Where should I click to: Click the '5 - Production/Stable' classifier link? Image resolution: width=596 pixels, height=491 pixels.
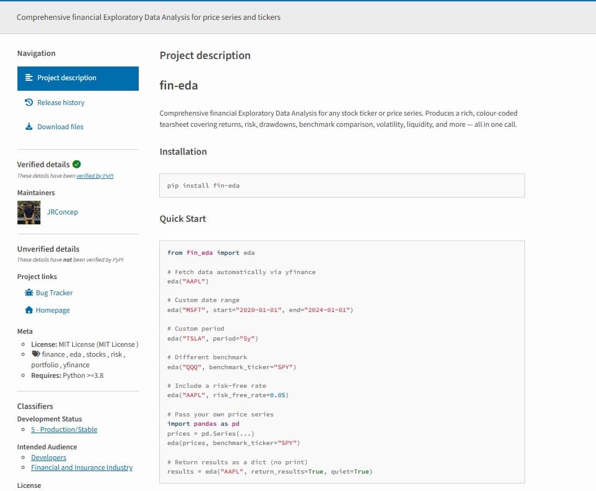click(64, 429)
